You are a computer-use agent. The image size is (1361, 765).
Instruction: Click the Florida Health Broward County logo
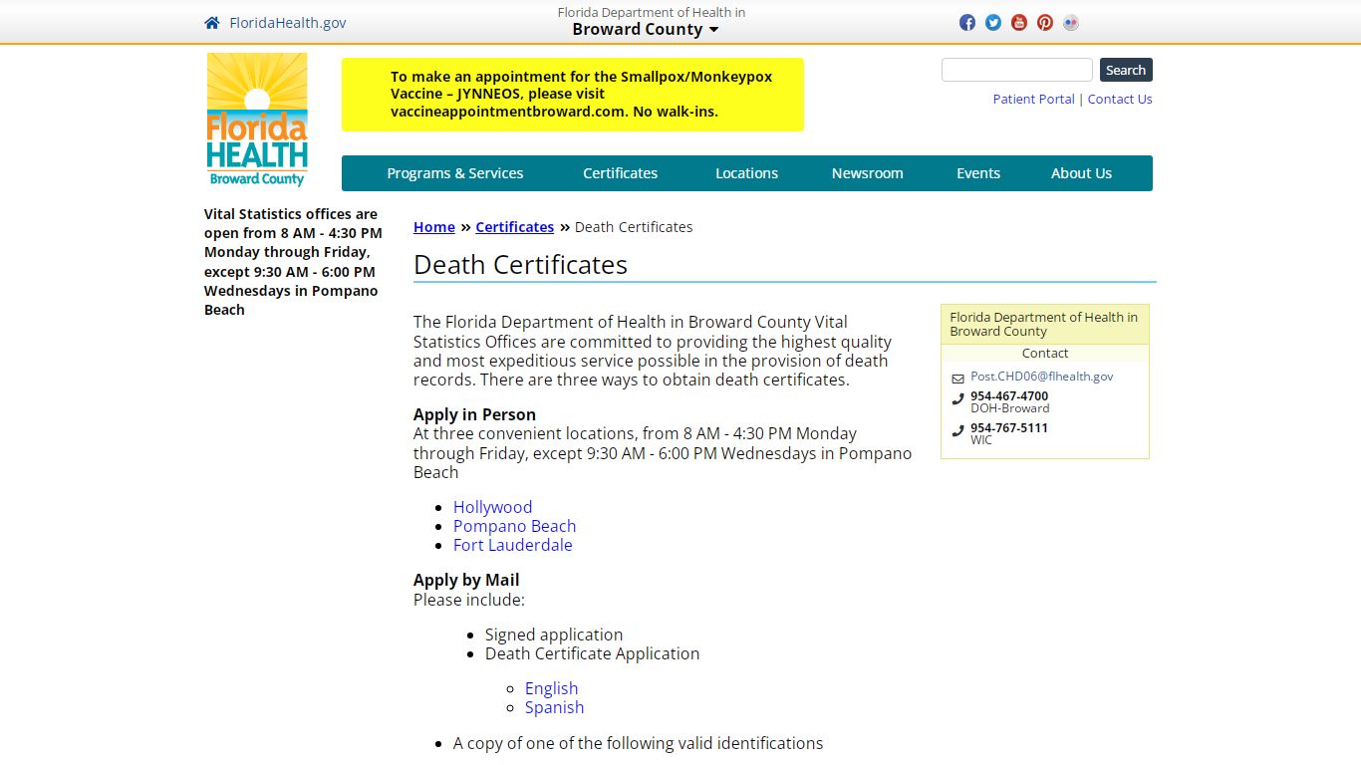tap(257, 120)
